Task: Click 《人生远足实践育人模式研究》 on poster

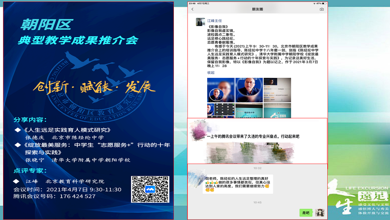Action: [67, 130]
